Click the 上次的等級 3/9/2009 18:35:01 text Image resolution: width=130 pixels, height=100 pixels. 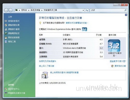[52, 83]
